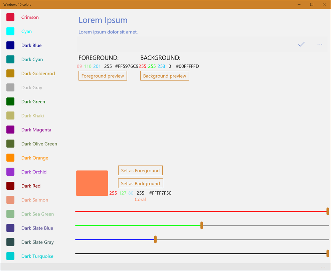Click the green channel slider thumb
Image resolution: width=331 pixels, height=271 pixels.
point(202,225)
